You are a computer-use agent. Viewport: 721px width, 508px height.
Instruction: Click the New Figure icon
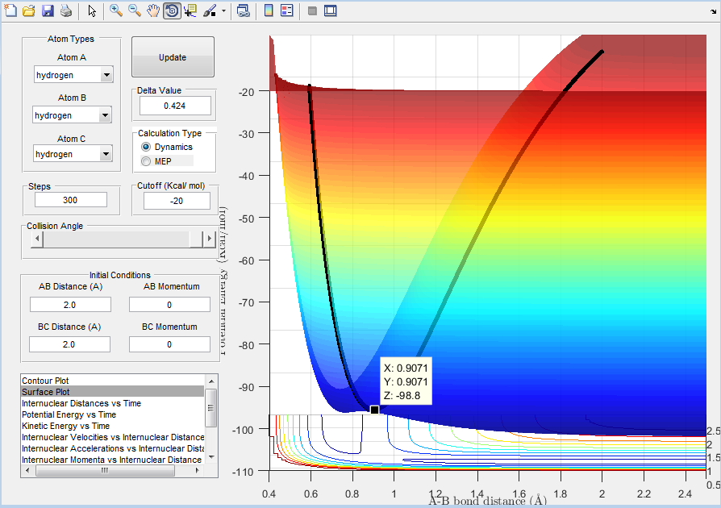(x=10, y=11)
